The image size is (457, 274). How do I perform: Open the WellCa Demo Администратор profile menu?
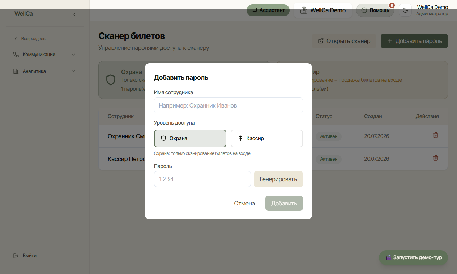click(432, 10)
